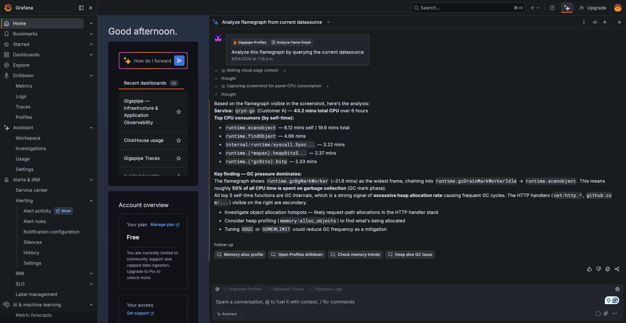Screen dimensions: 626x323
Task: Click the Analyze Flame Graph tag
Action: (291, 42)
